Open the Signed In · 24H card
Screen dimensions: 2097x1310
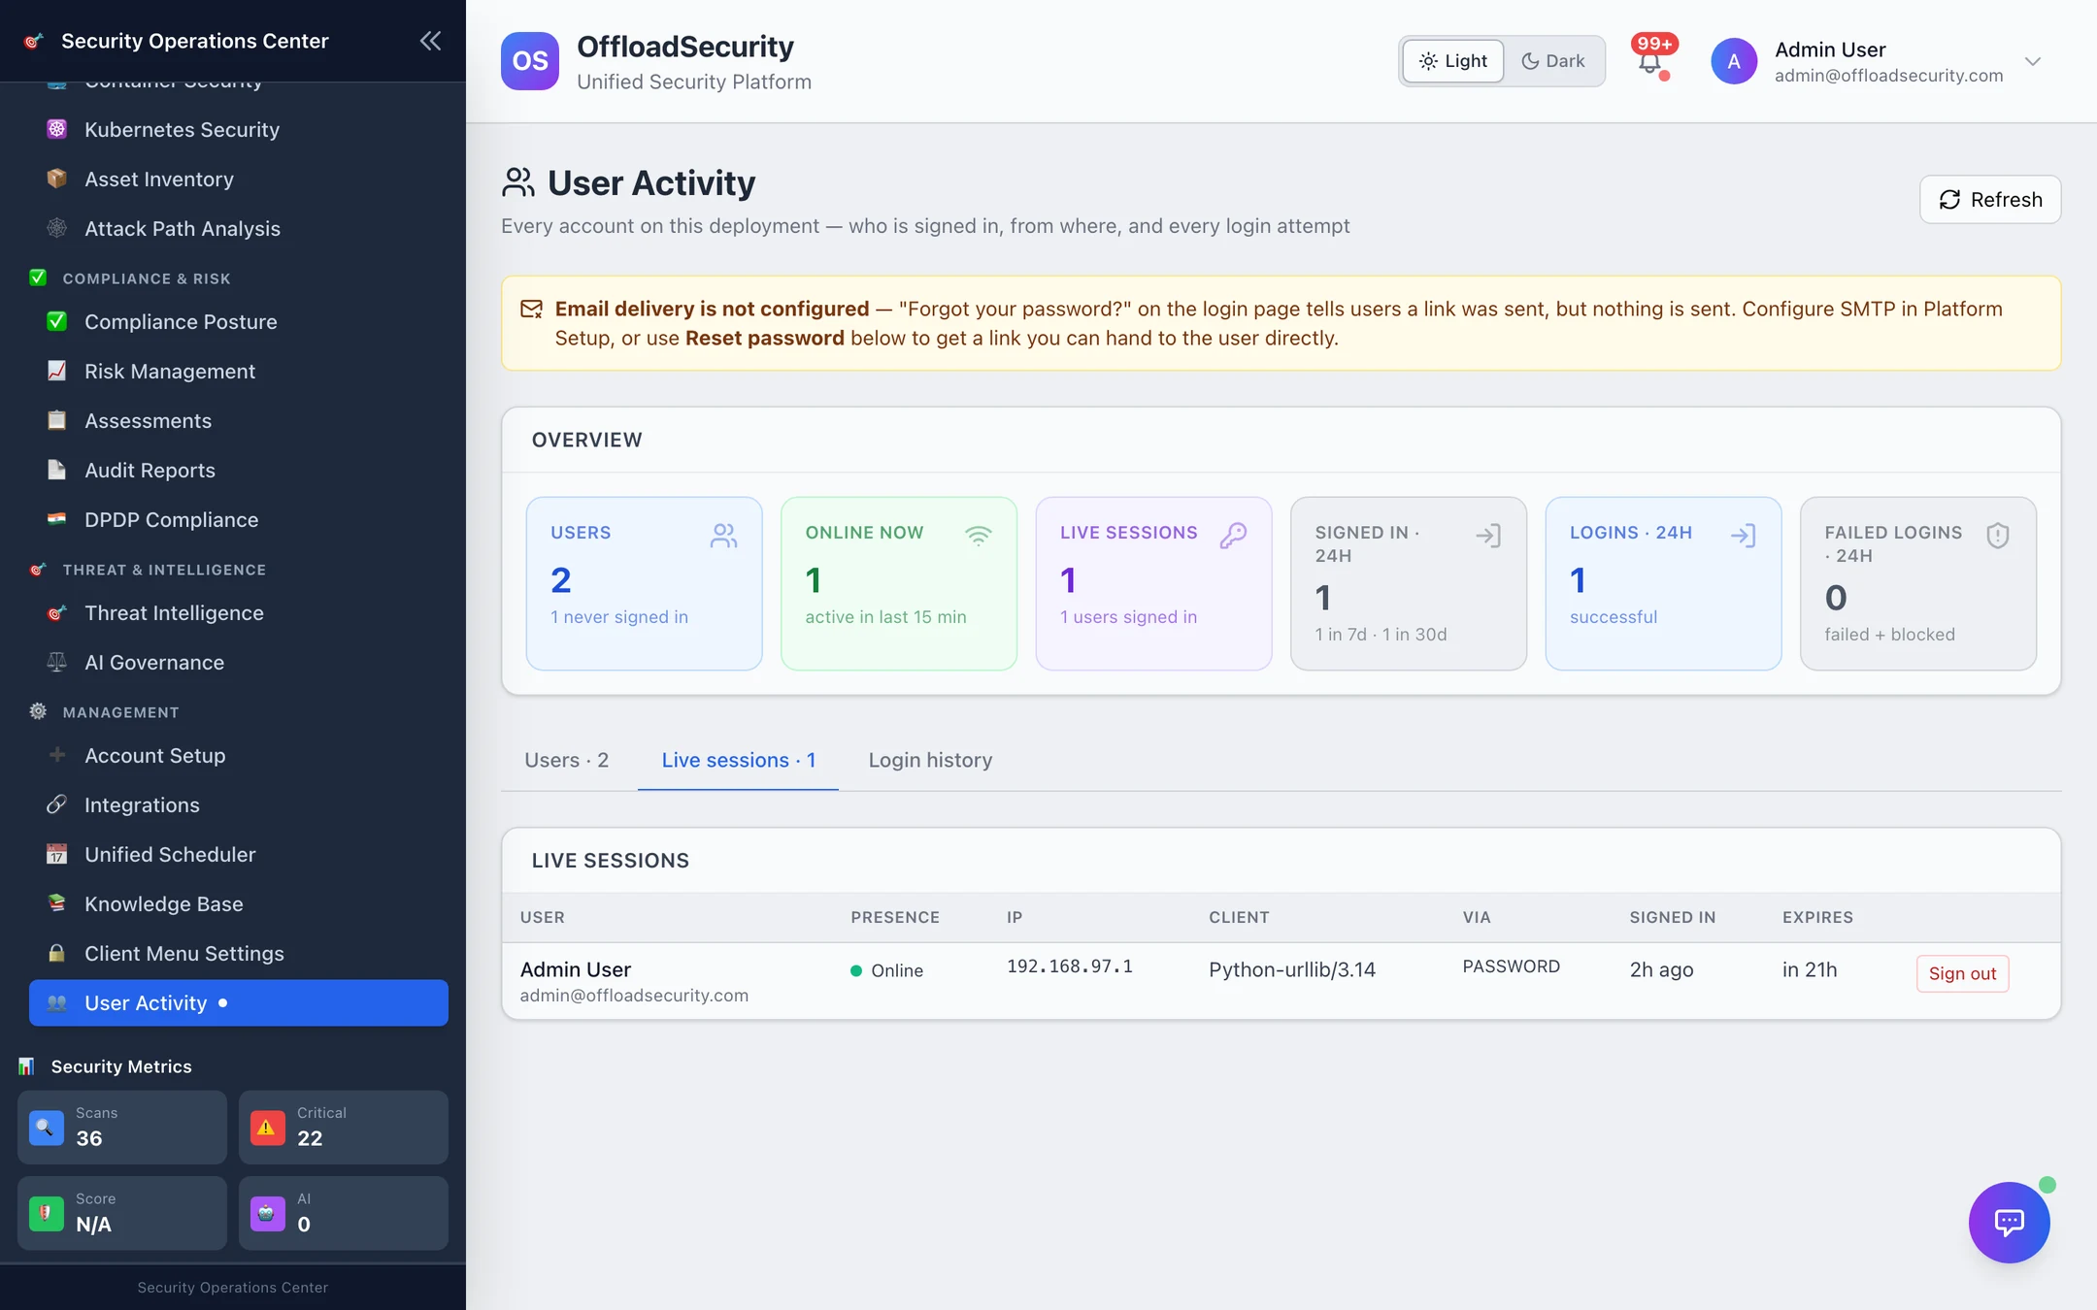click(1409, 583)
